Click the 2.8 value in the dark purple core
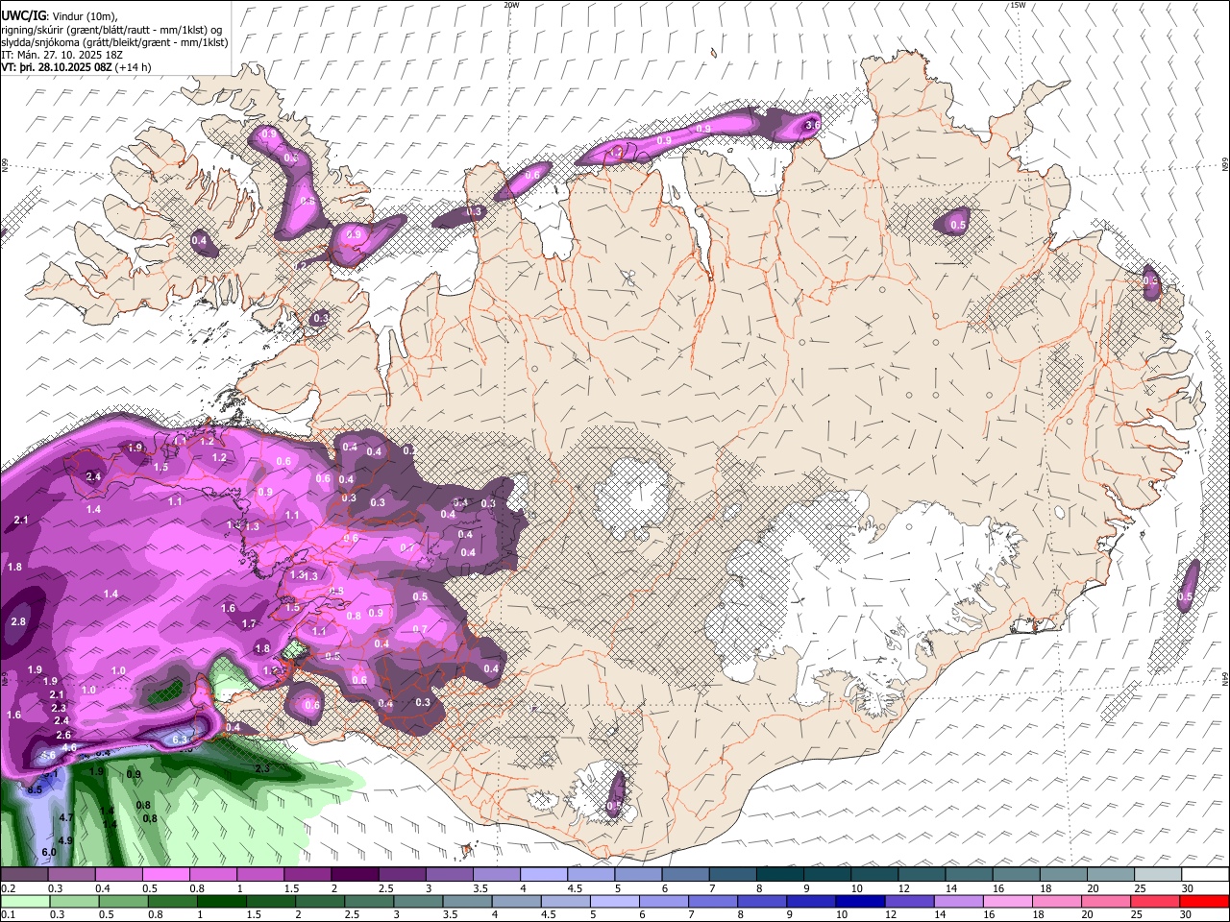 (18, 621)
